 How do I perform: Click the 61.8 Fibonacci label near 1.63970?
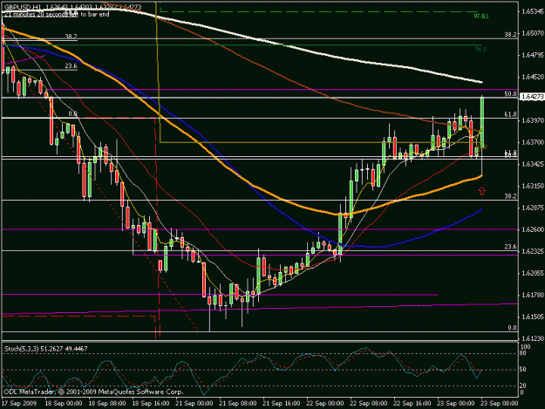(510, 114)
